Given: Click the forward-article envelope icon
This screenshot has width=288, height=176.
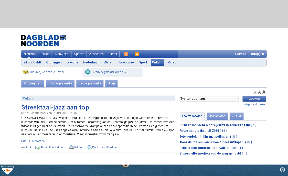Looking at the screenshot, I should pyautogui.click(x=37, y=147).
